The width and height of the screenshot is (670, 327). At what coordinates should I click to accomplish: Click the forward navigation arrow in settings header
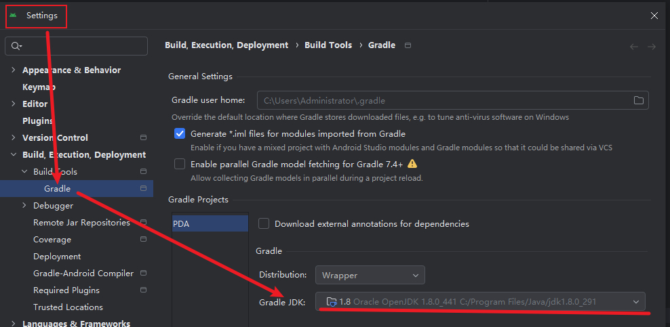click(652, 47)
